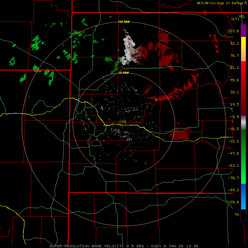Click the -94.2 velocity scale value
248x248 pixels.
click(x=233, y=190)
